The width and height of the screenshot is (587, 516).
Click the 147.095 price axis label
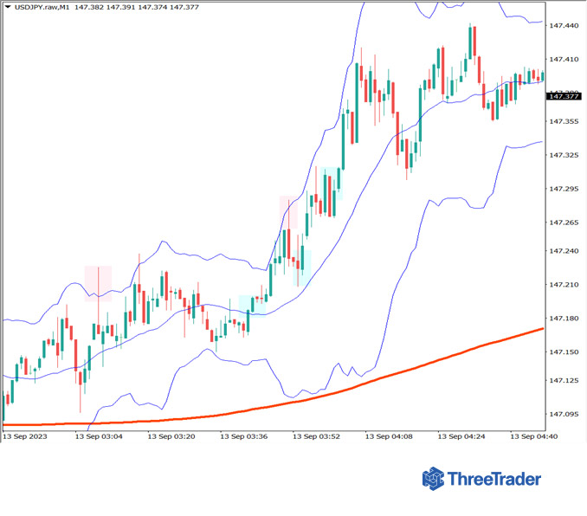[563, 414]
